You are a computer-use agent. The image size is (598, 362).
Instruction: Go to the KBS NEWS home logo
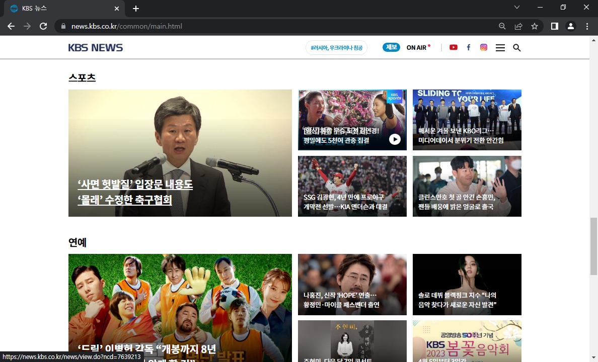click(95, 48)
